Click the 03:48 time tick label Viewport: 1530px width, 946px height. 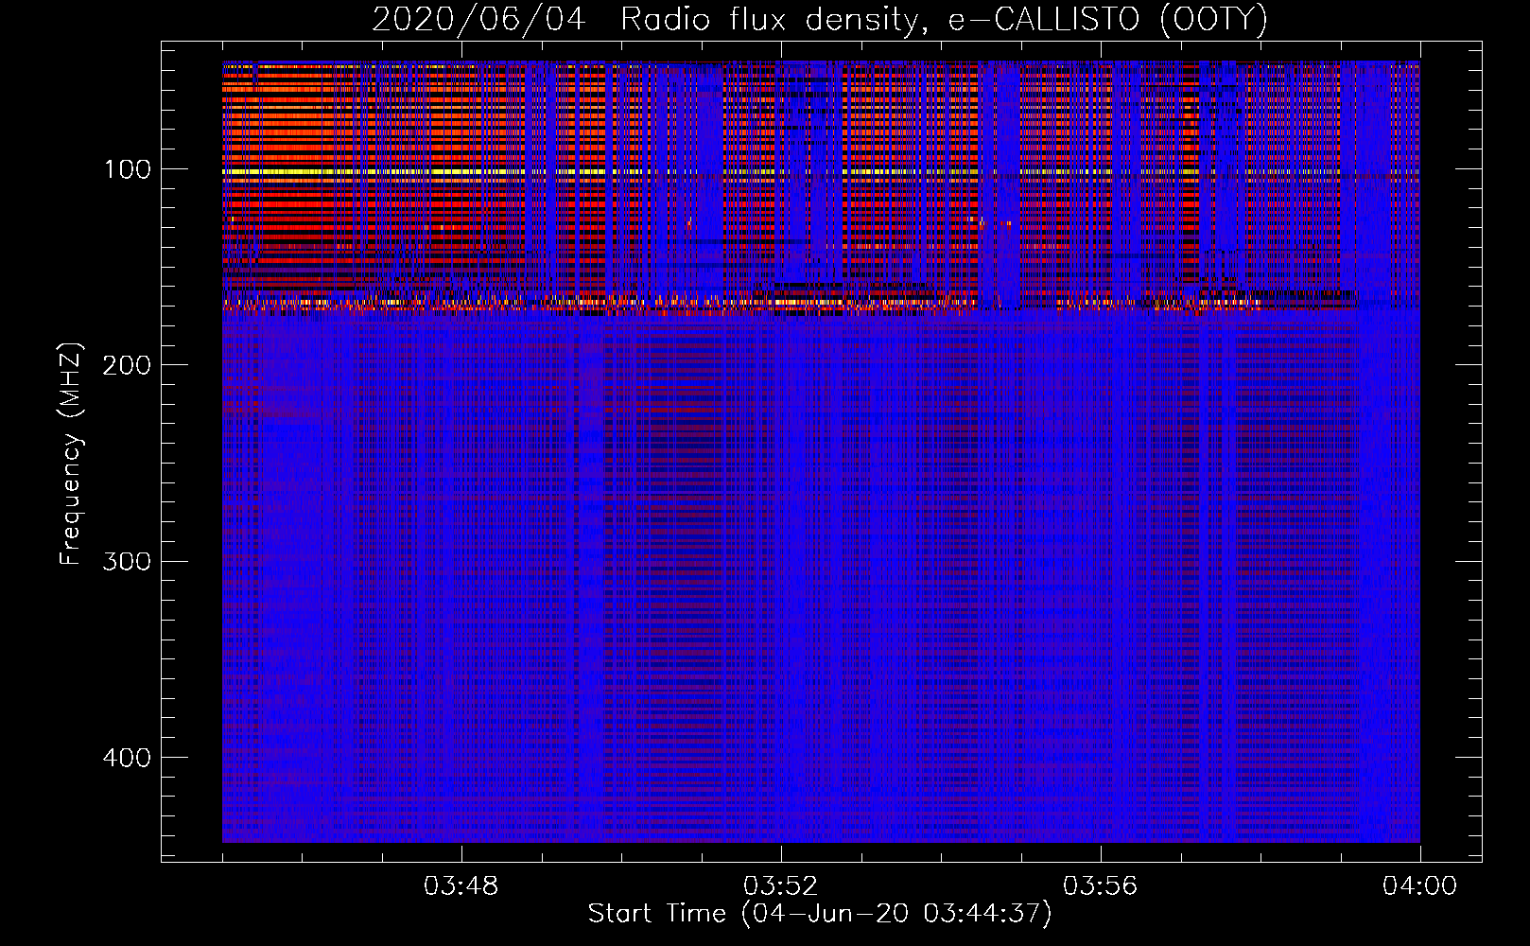click(461, 886)
